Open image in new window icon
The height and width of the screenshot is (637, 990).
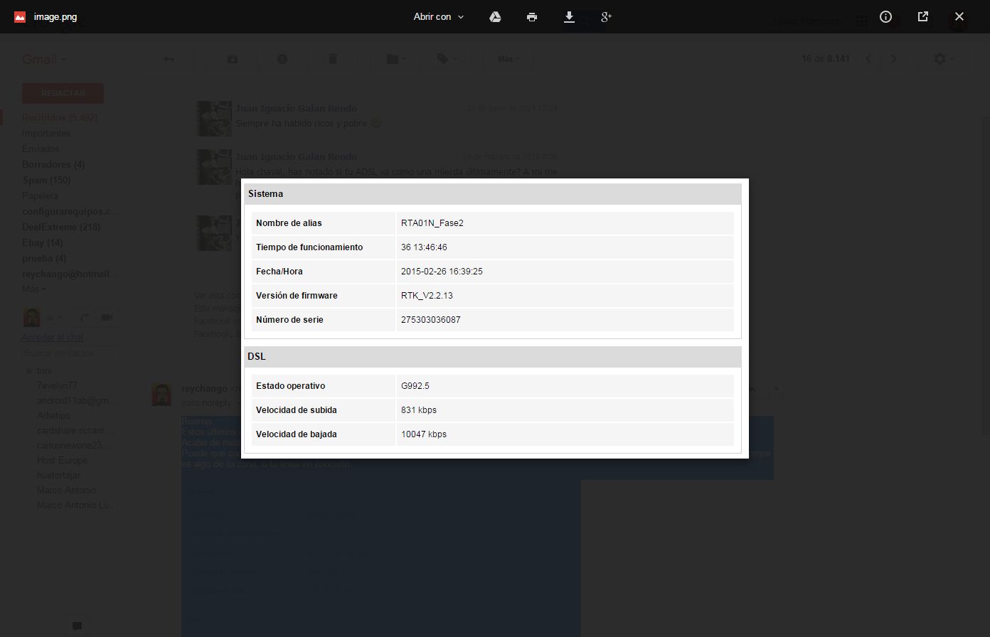922,17
